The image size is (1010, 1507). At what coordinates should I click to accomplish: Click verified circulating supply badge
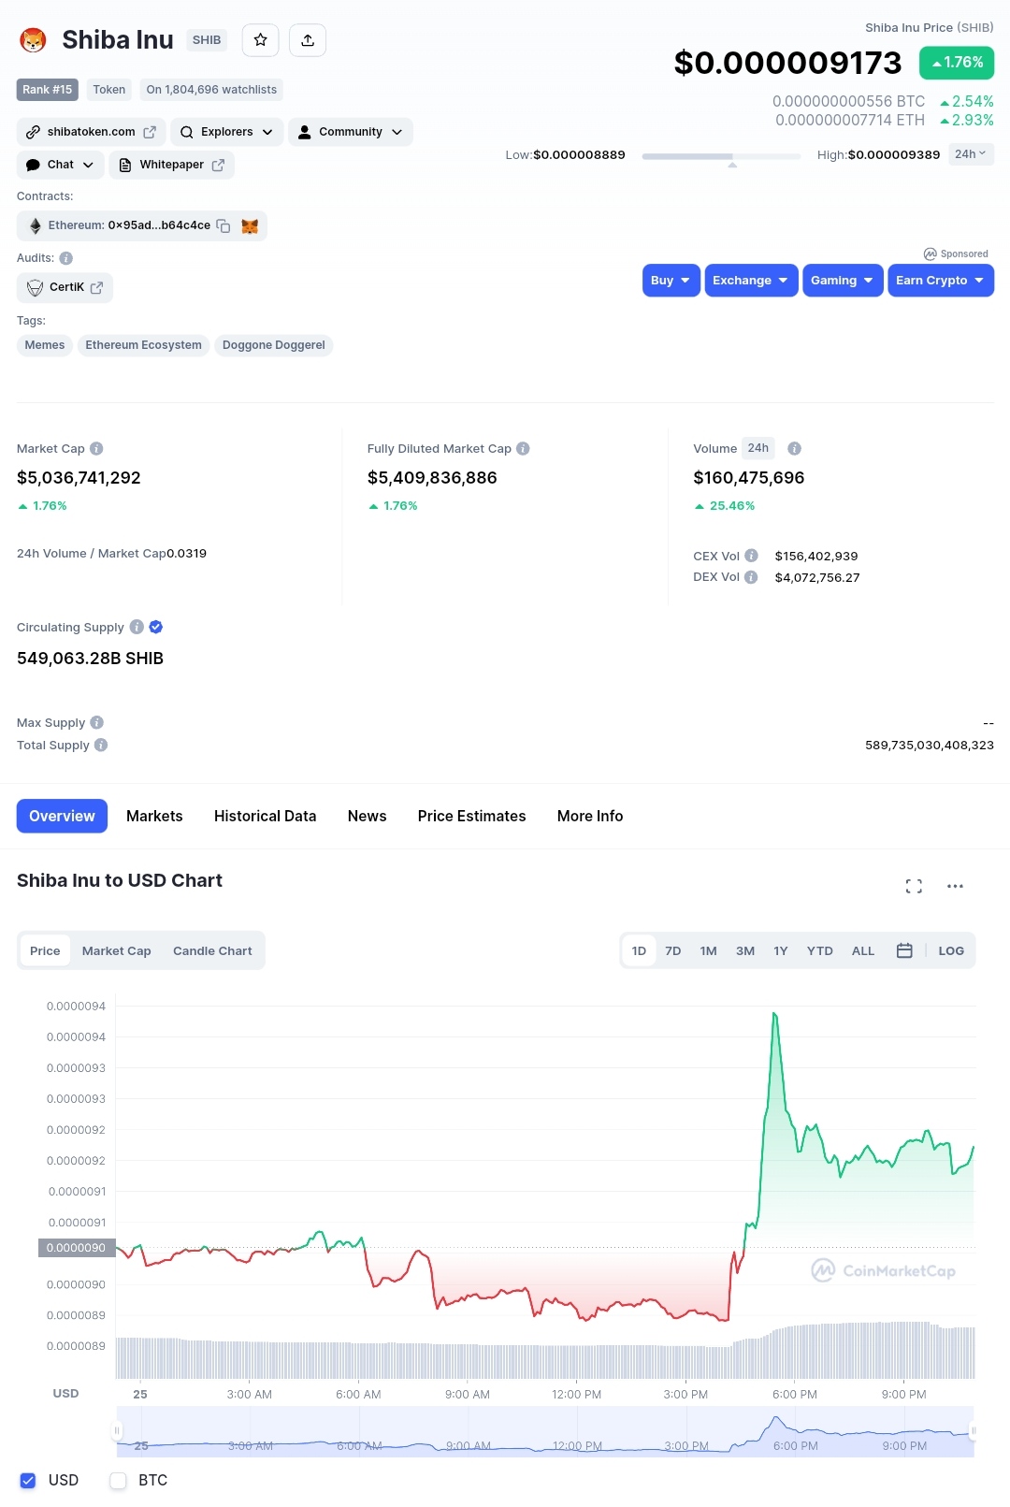coord(156,627)
